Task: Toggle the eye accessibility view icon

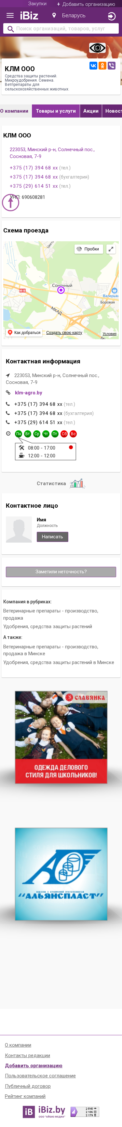Action: pos(98,48)
